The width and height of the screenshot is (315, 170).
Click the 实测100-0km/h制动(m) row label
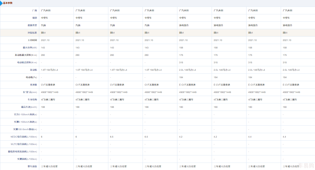25,129
